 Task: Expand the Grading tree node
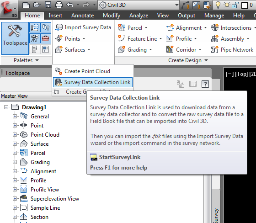pos(15,162)
